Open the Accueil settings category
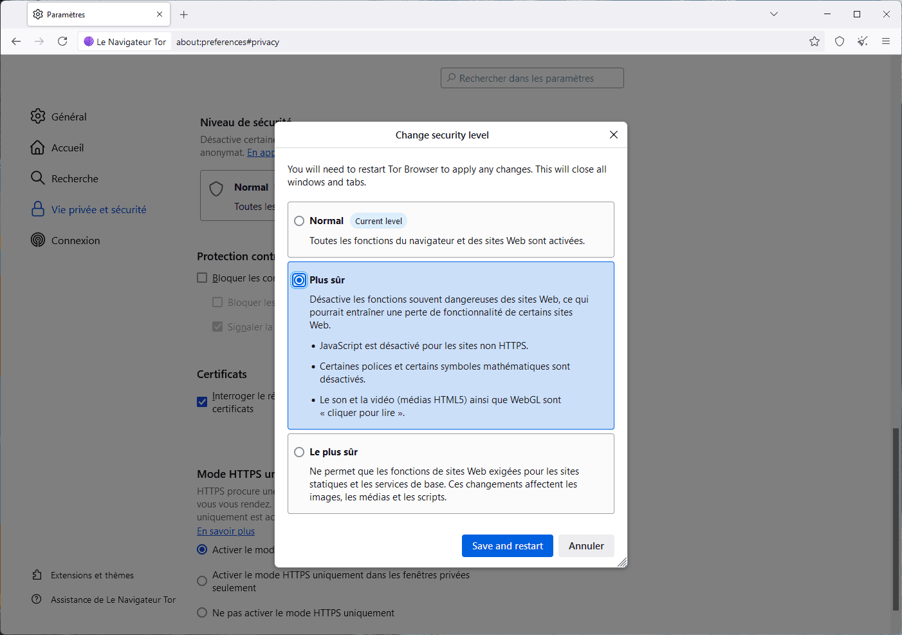Image resolution: width=902 pixels, height=635 pixels. pos(57,147)
